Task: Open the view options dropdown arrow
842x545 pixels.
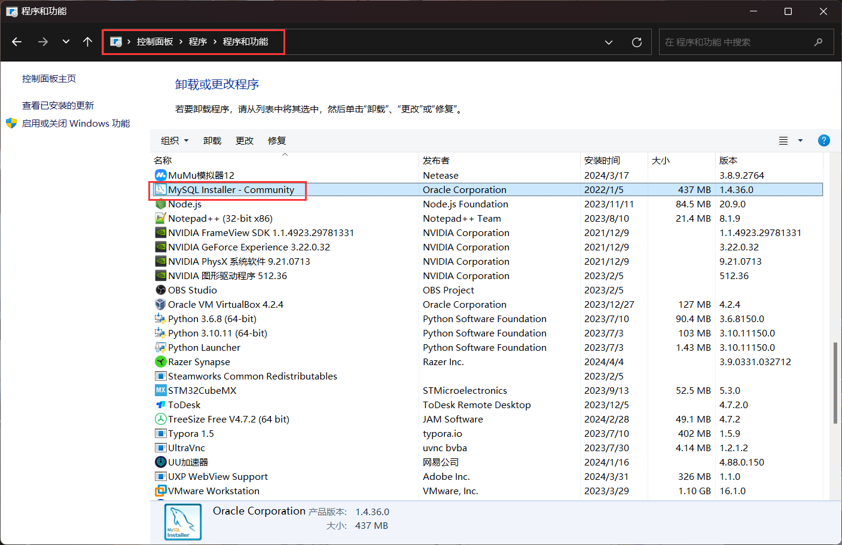Action: click(x=800, y=141)
